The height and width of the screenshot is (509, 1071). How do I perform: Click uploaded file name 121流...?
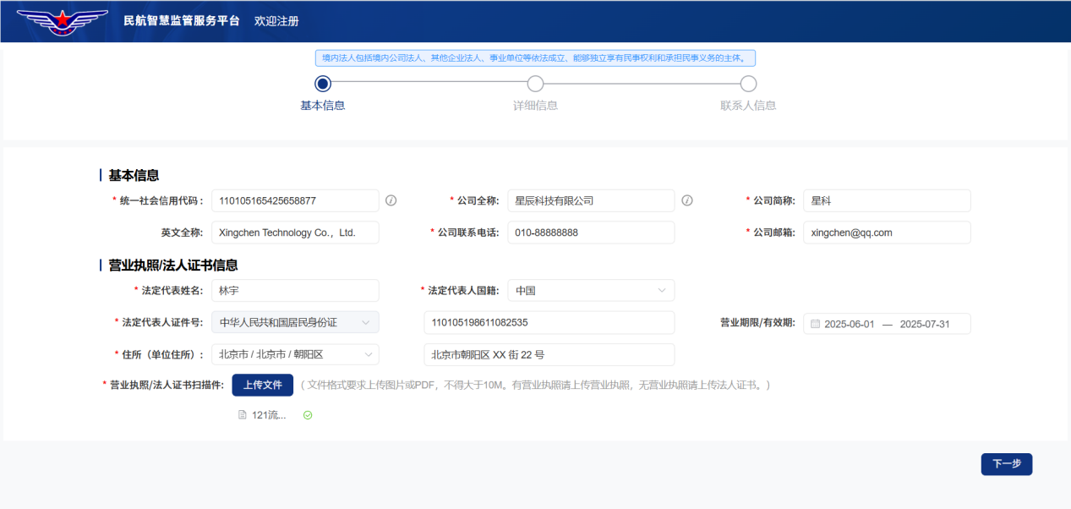(269, 415)
